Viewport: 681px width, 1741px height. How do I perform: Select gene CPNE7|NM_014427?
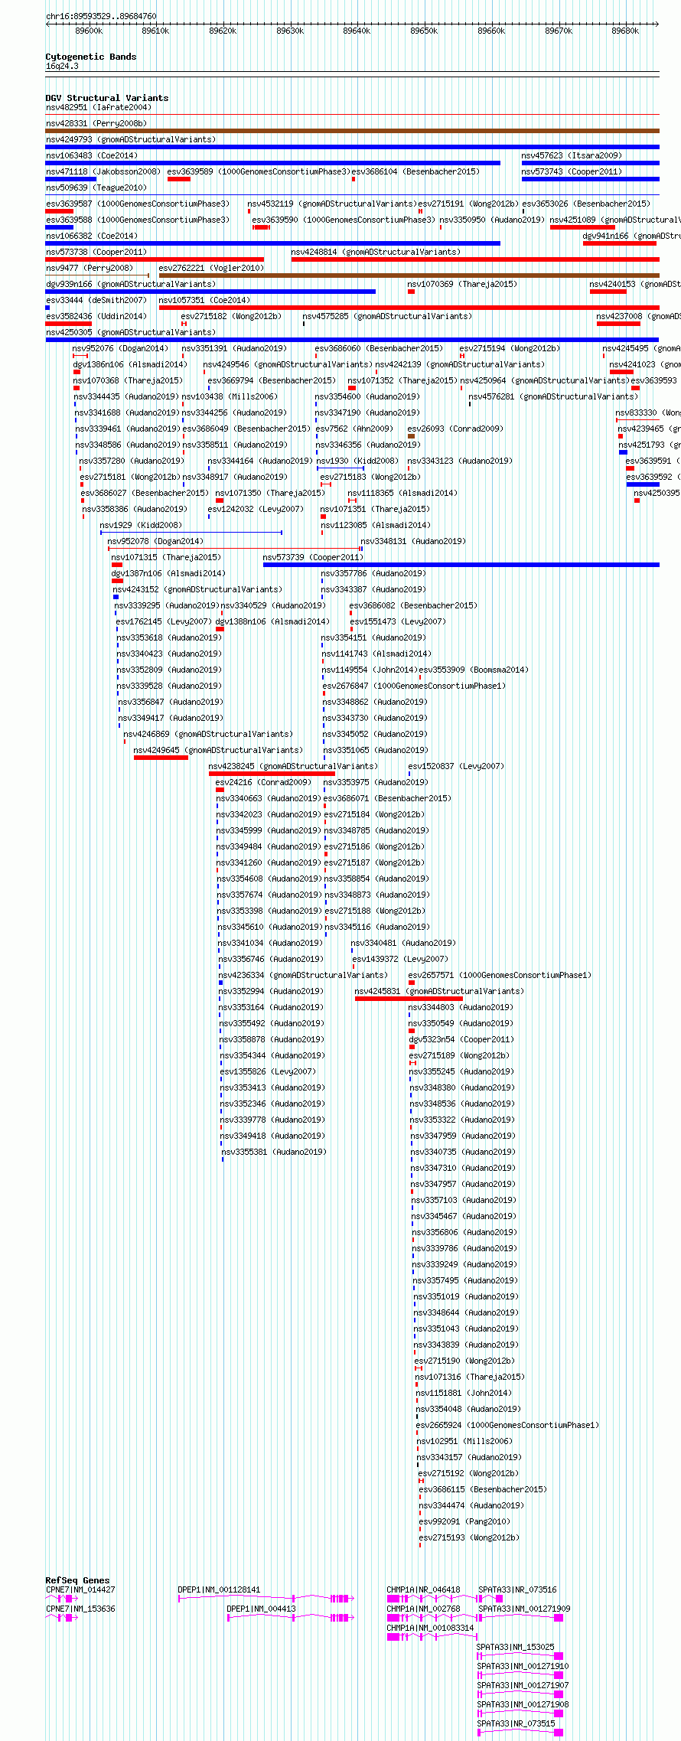click(80, 1589)
